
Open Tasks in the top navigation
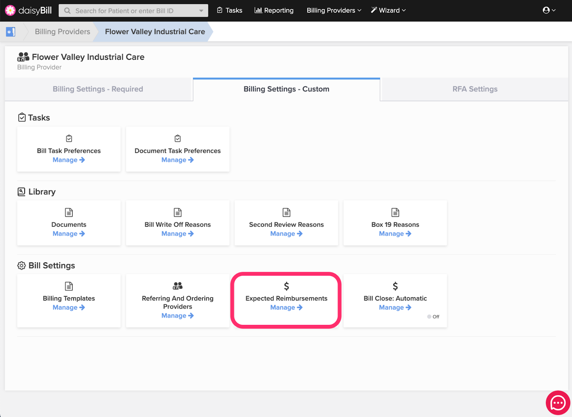pos(230,10)
